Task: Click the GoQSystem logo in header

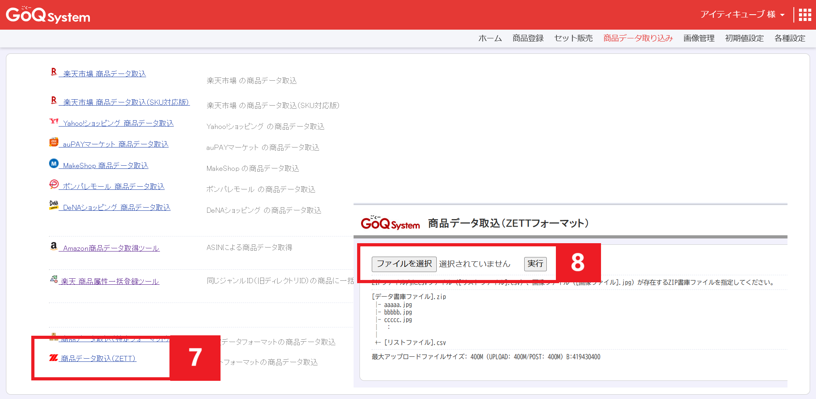Action: coord(48,15)
